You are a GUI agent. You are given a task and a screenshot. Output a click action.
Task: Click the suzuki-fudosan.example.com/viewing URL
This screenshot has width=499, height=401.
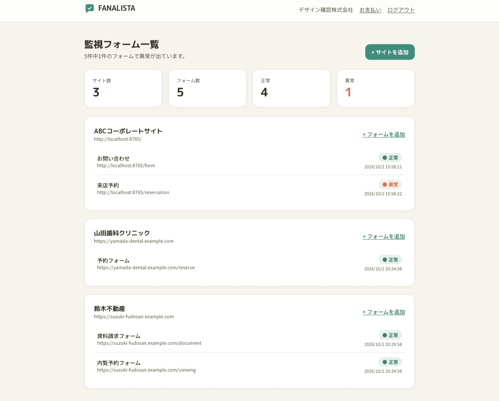(x=147, y=370)
